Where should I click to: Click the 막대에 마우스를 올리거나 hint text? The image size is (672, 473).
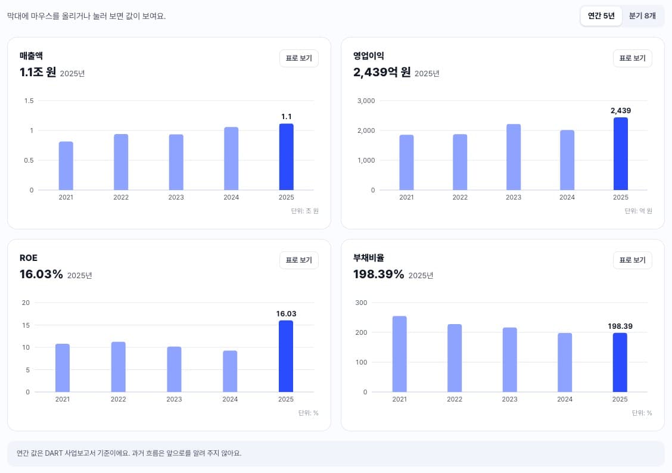[86, 16]
